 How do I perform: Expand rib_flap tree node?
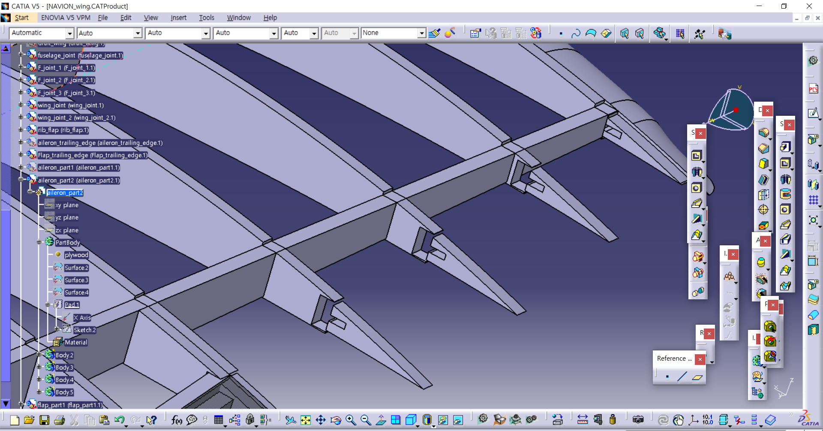[21, 129]
